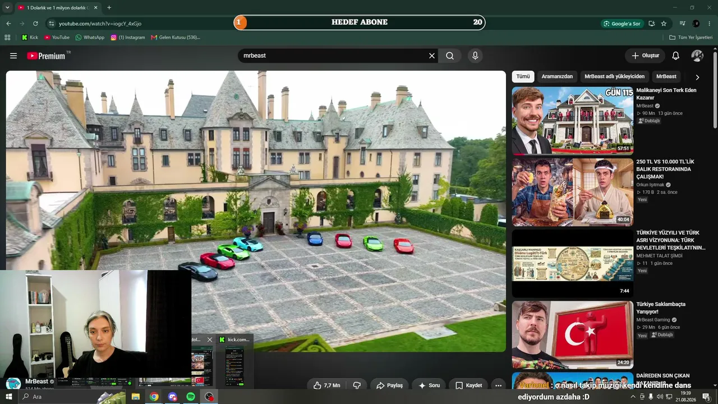The width and height of the screenshot is (718, 404).
Task: Expand the Tüm Yer İşaretleri folder
Action: [x=691, y=38]
